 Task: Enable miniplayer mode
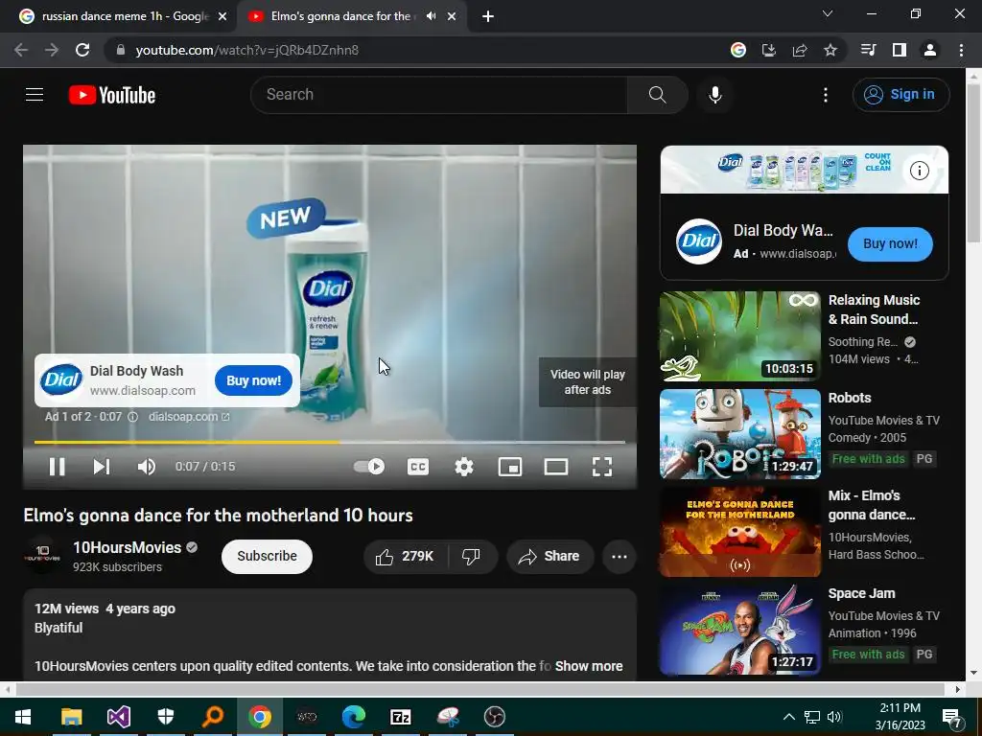[510, 467]
